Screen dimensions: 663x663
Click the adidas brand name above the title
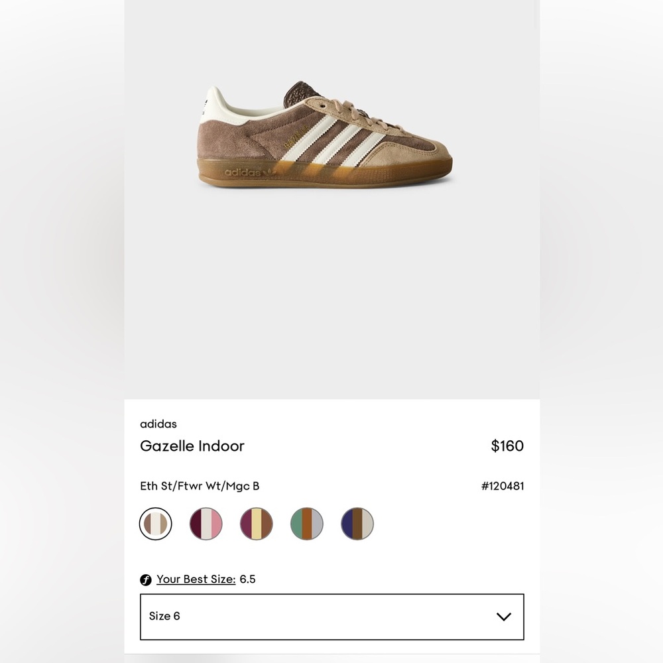(x=158, y=424)
